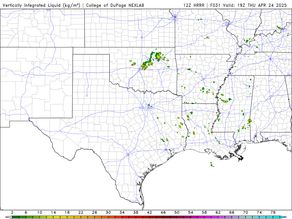Click the color scale label '26'
The width and height of the screenshot is (292, 219).
pos(95,212)
